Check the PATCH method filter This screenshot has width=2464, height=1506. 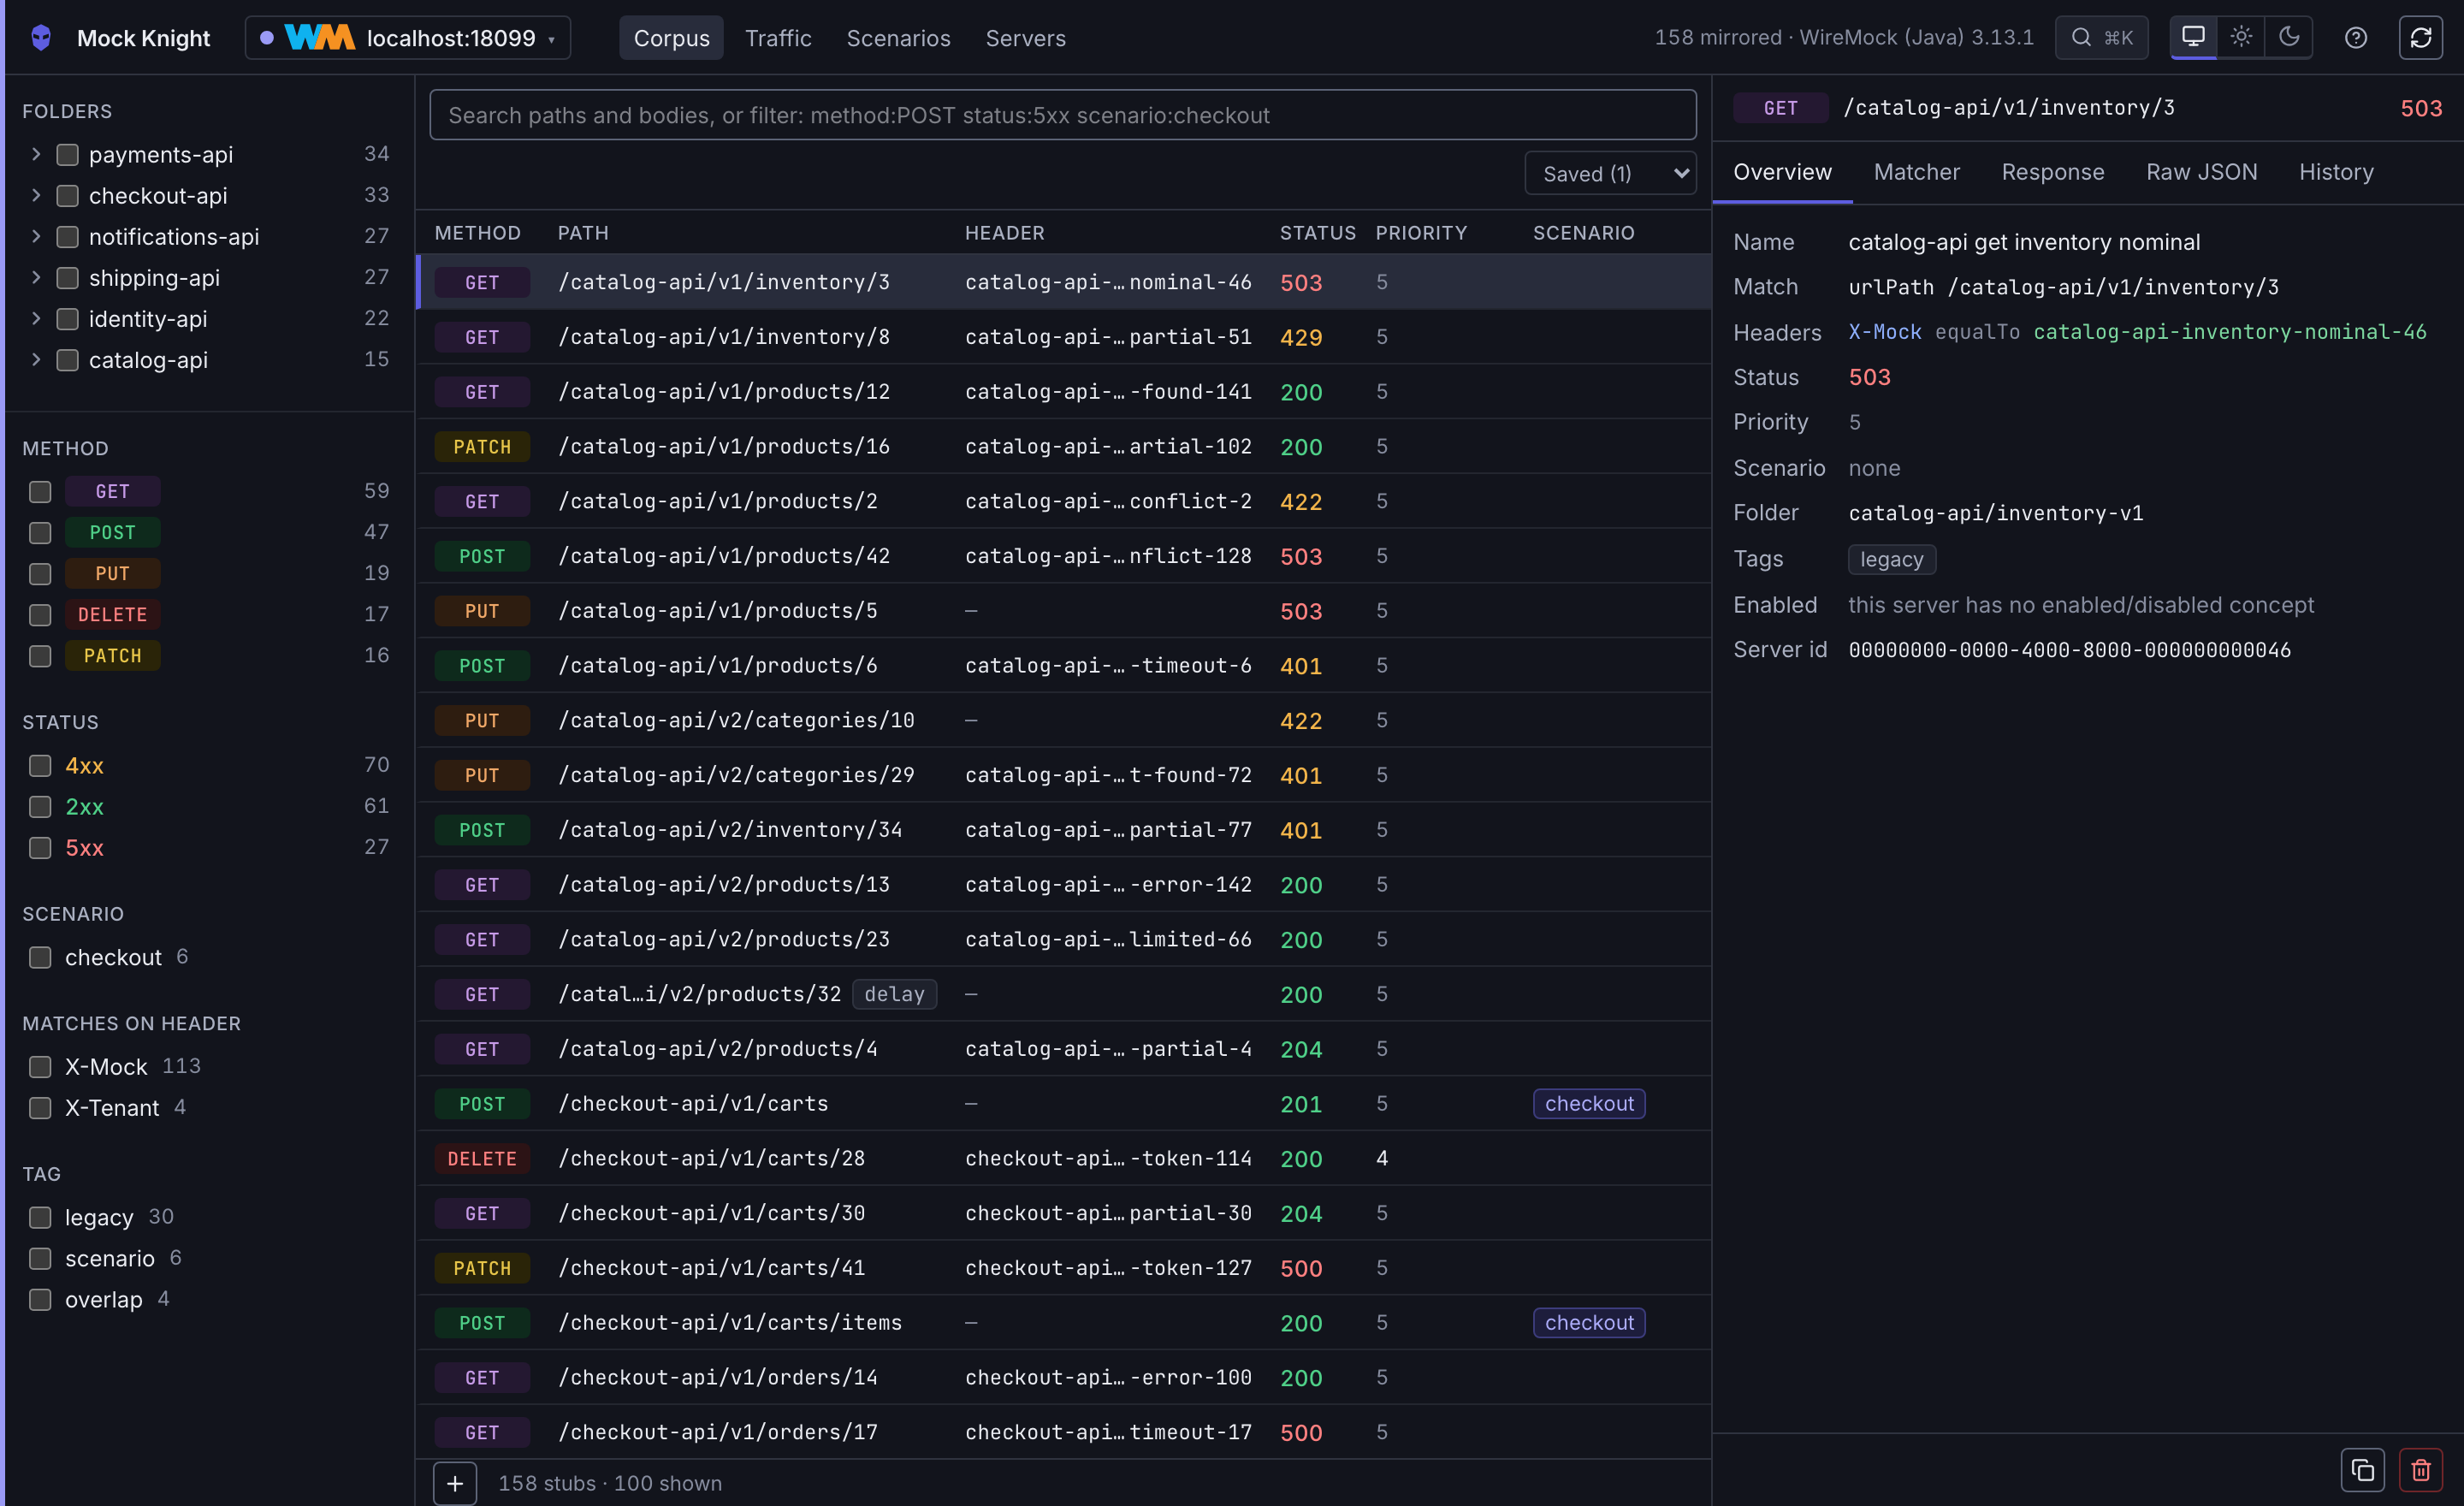[x=40, y=656]
